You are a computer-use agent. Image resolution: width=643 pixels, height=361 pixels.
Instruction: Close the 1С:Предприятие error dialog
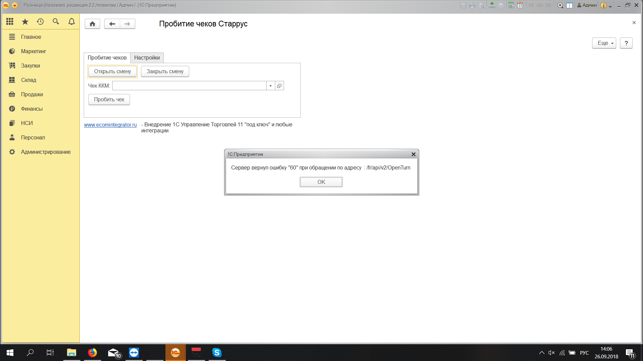[414, 154]
